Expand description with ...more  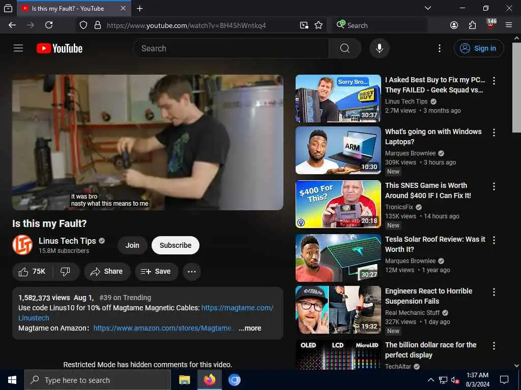[x=250, y=328]
